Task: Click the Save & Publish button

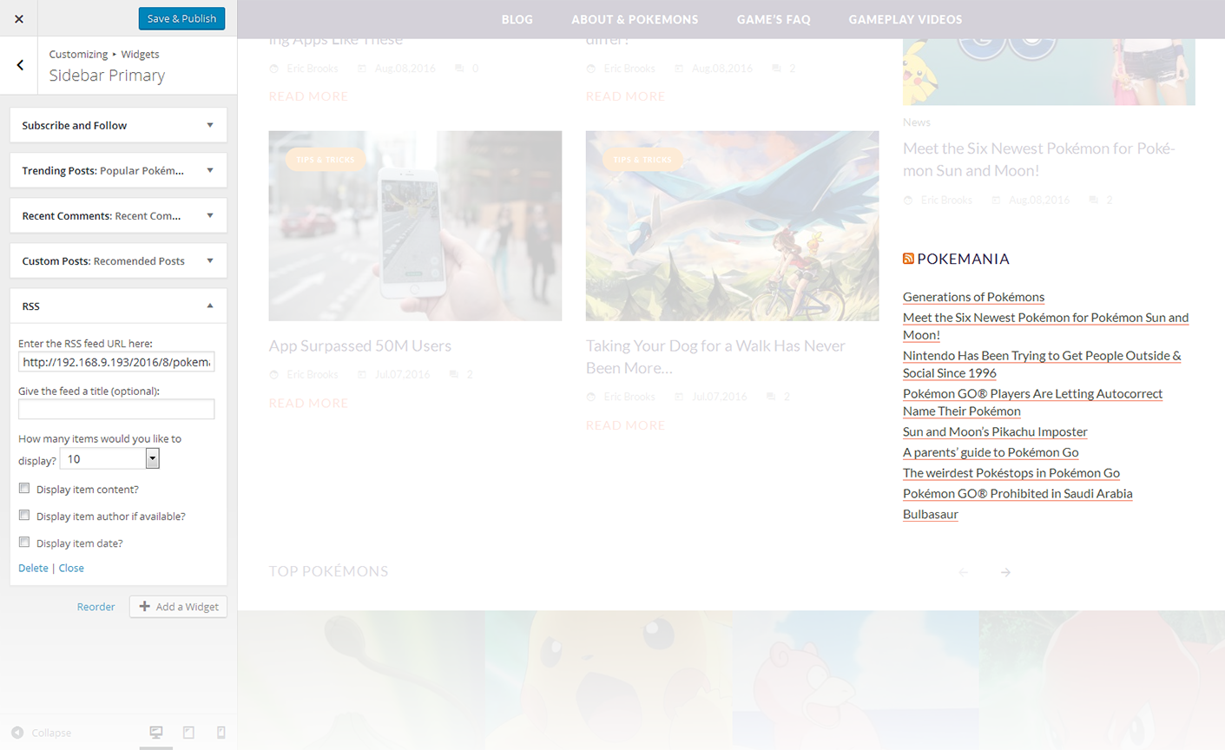Action: click(181, 18)
